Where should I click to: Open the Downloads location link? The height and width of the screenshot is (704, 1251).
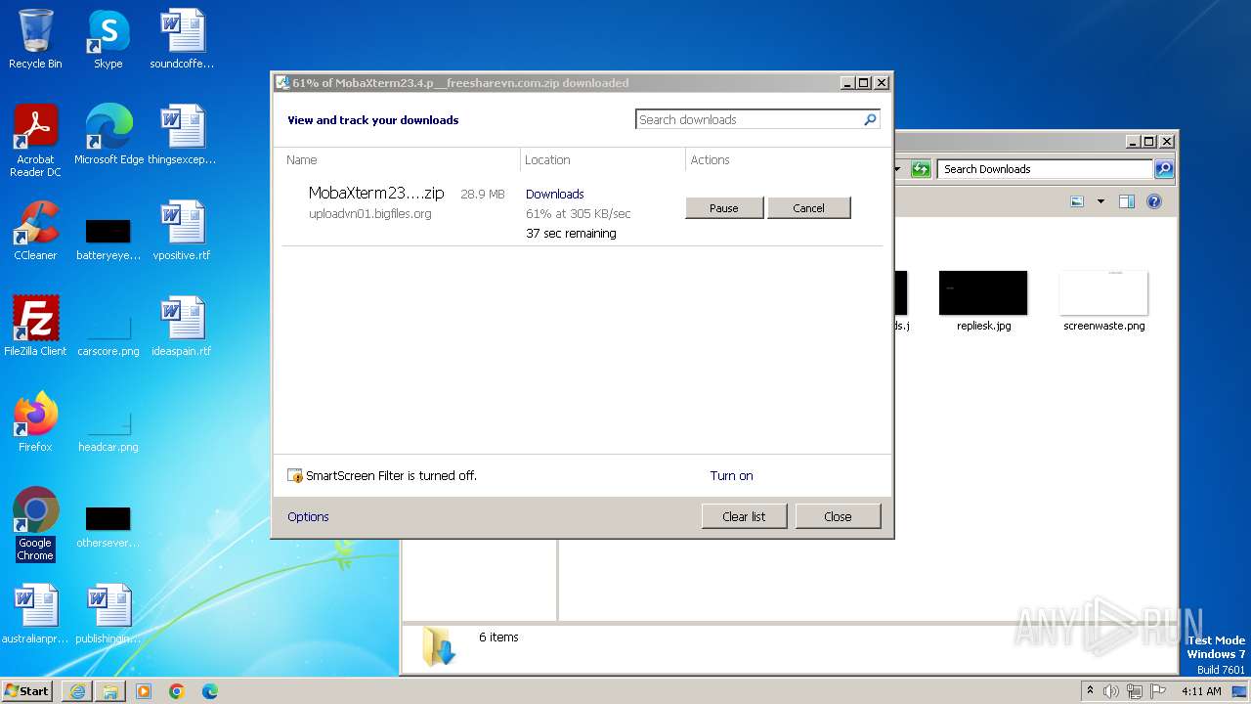pos(555,195)
